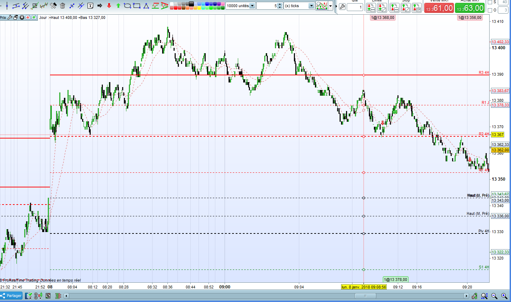Expand the trading panel with small arrow

click(x=336, y=6)
